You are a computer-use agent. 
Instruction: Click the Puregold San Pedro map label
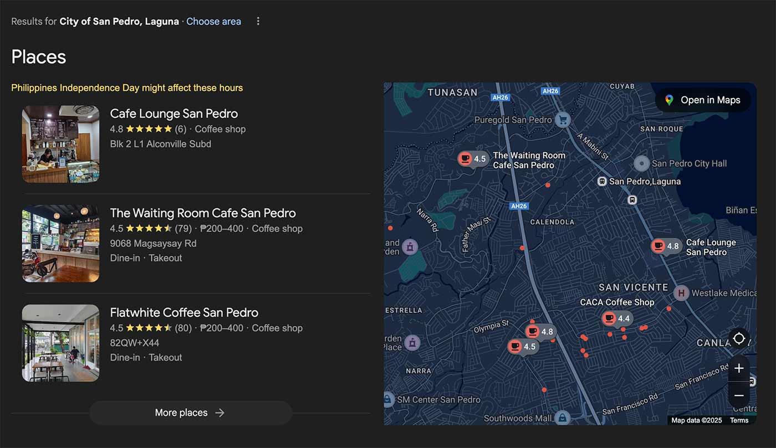tap(513, 120)
